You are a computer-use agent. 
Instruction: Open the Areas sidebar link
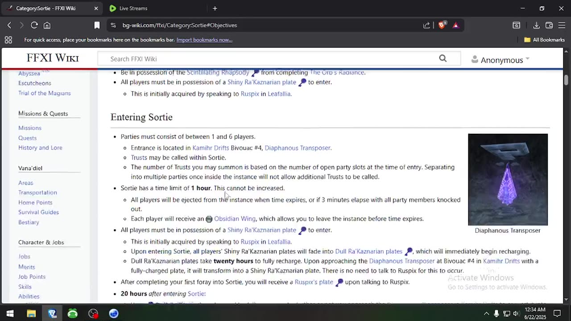click(x=26, y=183)
